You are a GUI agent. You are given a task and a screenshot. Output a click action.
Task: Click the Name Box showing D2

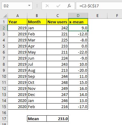click(17, 6)
